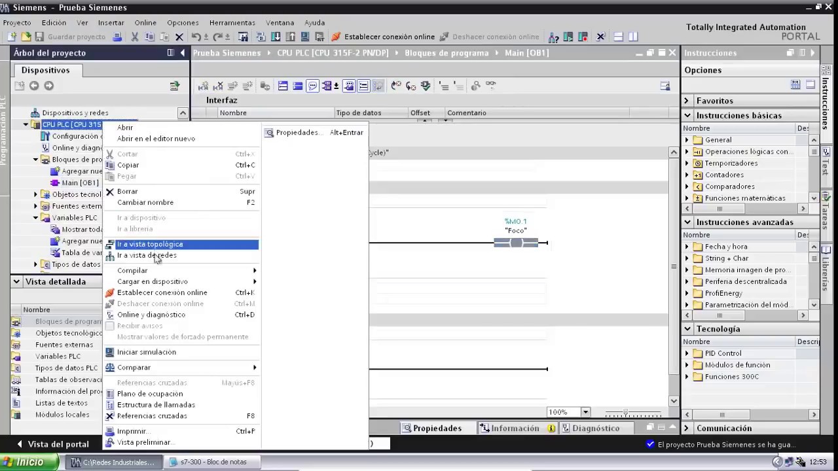The height and width of the screenshot is (471, 838).
Task: Click the open project toolbar icon
Action: pos(26,37)
